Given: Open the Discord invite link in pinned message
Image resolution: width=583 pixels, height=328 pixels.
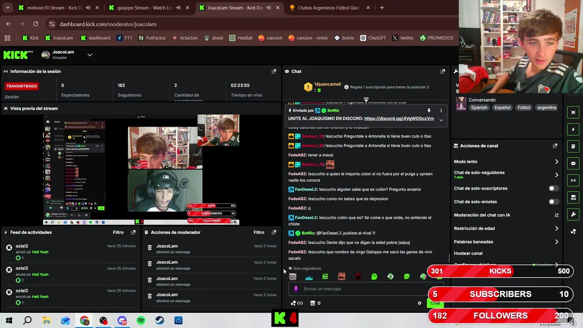Looking at the screenshot, I should click(x=399, y=118).
